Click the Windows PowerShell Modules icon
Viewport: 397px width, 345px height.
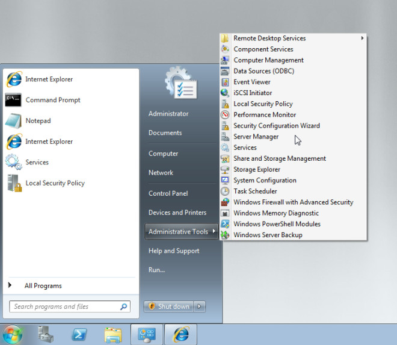[225, 224]
